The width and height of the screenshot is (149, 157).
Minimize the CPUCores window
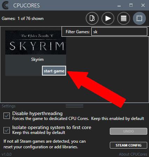(119, 6)
